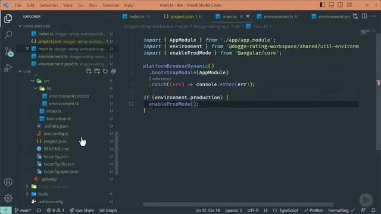Open the Search view in activity bar
The image size is (381, 214).
click(x=8, y=34)
